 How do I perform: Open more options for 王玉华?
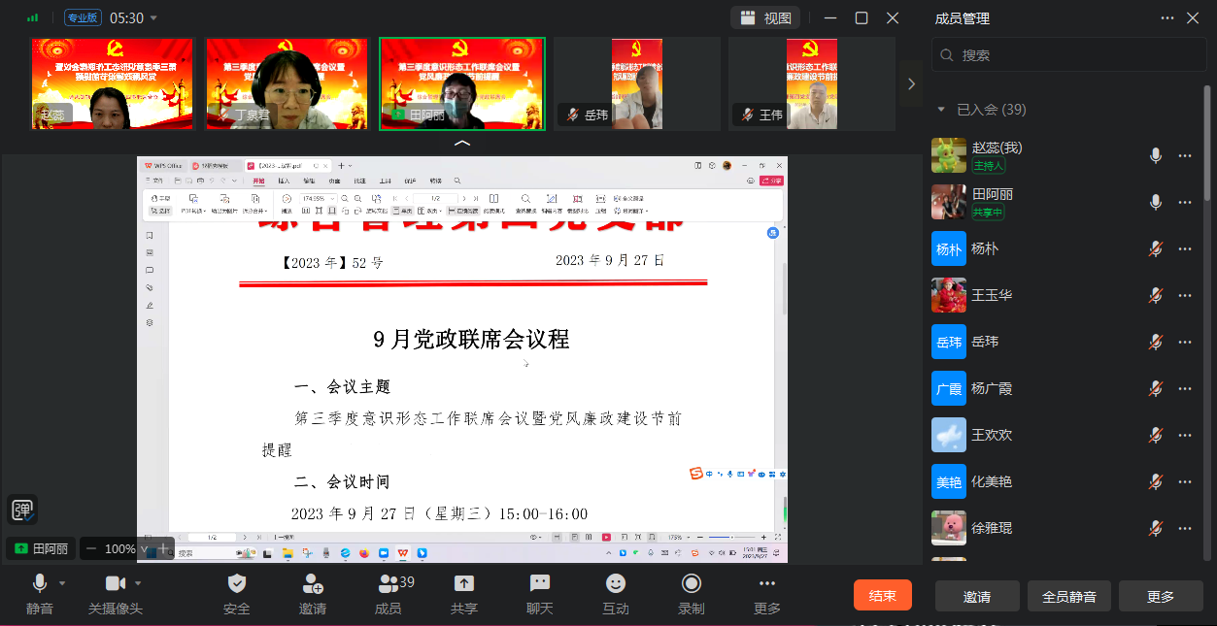coord(1185,295)
